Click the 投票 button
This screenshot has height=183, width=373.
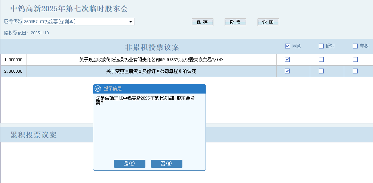pos(235,22)
